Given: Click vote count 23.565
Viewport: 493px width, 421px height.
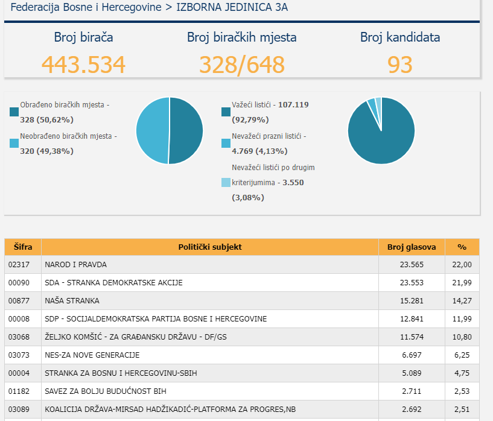Looking at the screenshot, I should [x=412, y=265].
